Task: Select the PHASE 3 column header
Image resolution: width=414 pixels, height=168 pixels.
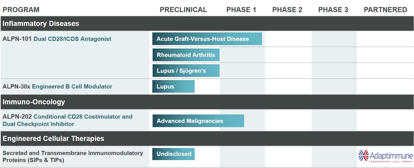Action: pos(333,10)
